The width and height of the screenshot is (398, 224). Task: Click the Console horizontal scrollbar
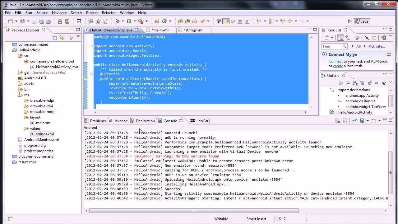[194, 211]
